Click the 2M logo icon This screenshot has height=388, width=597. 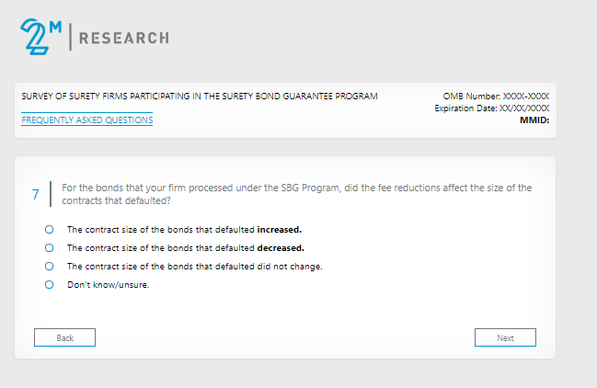point(40,37)
